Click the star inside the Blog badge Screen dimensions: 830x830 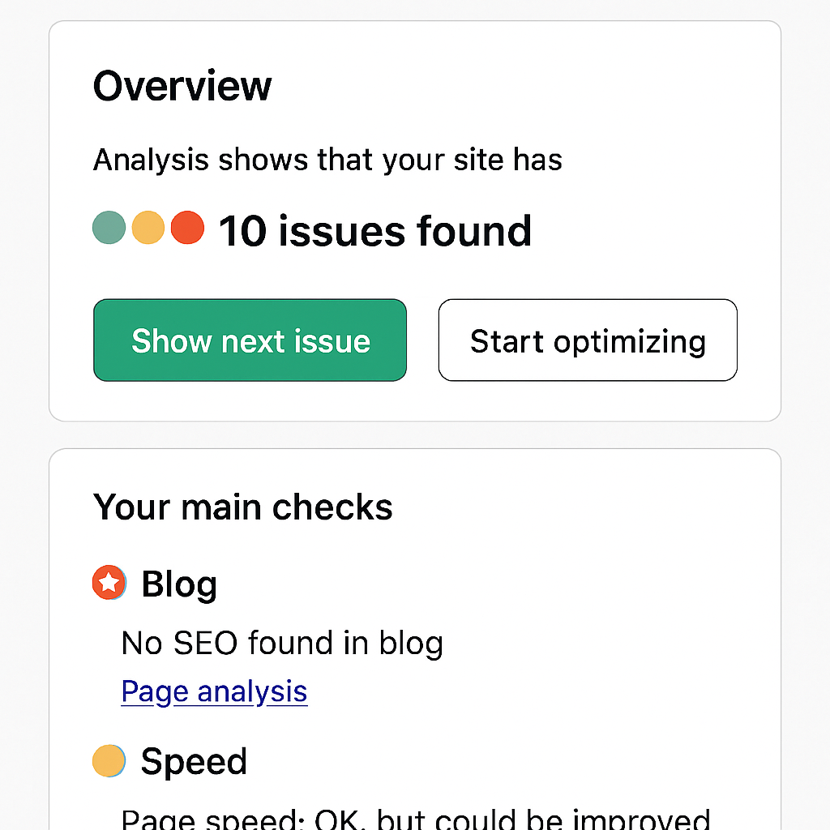[109, 583]
